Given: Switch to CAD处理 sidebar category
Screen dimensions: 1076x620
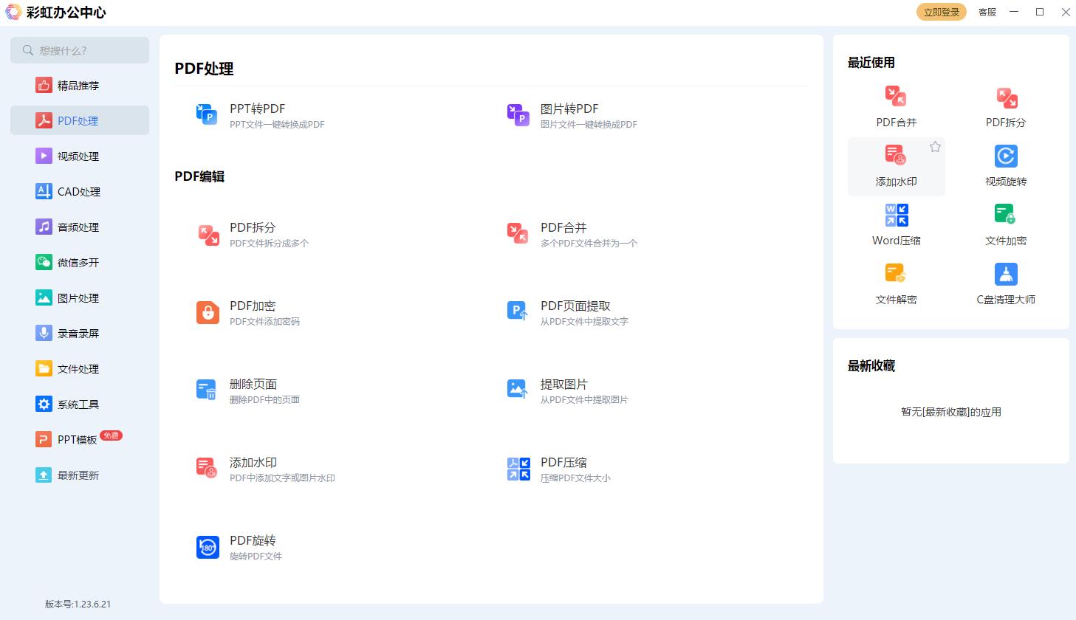Looking at the screenshot, I should tap(78, 192).
